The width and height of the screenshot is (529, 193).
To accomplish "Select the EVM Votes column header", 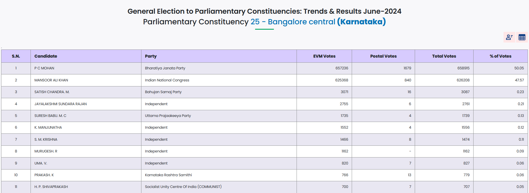I will click(x=324, y=56).
